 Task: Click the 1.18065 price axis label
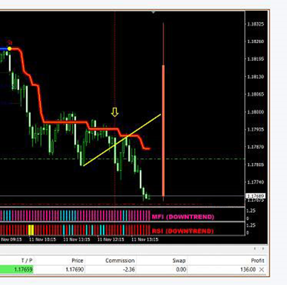(255, 94)
